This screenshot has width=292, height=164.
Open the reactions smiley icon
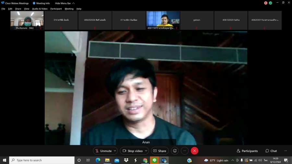click(x=175, y=151)
